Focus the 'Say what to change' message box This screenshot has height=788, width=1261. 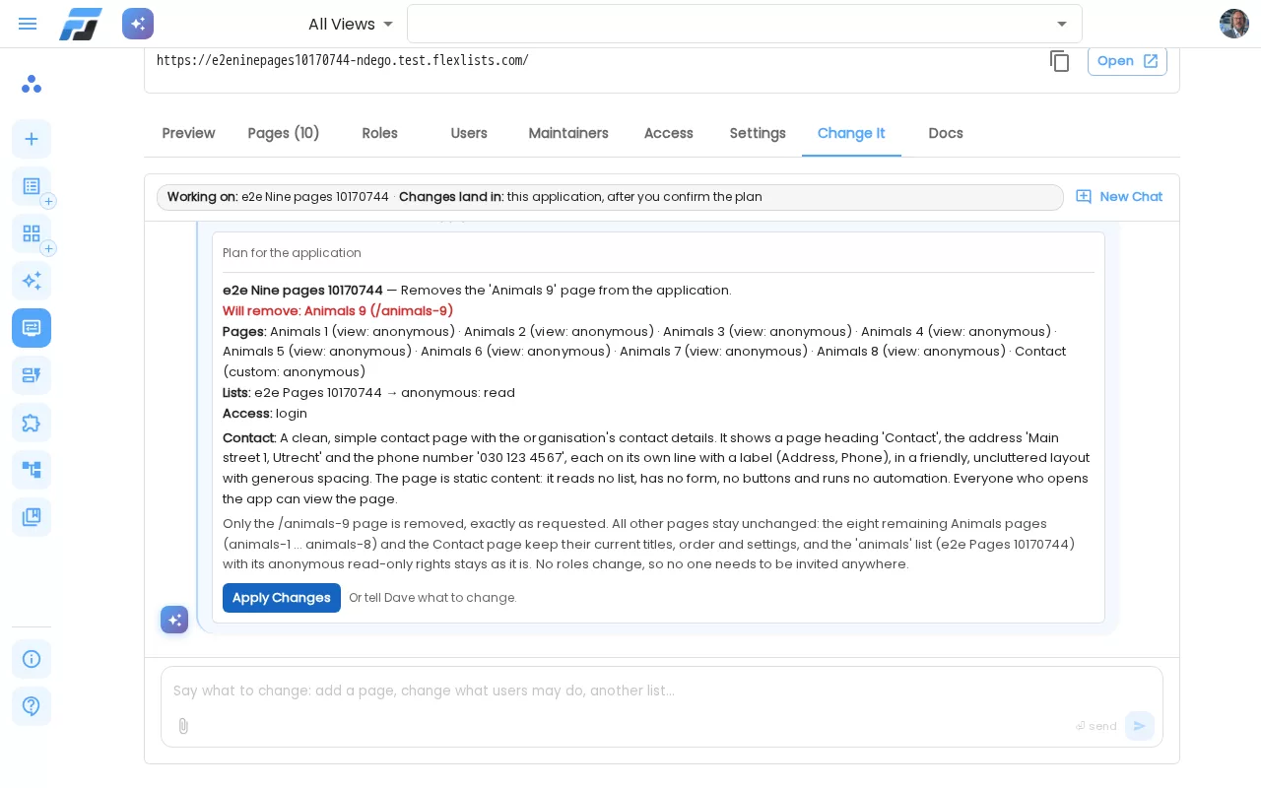tap(662, 691)
